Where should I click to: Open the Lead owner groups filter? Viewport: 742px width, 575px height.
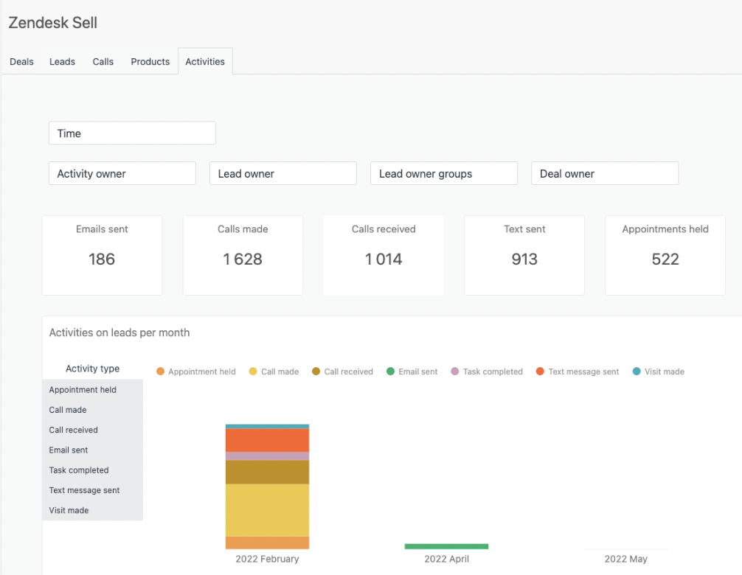443,172
